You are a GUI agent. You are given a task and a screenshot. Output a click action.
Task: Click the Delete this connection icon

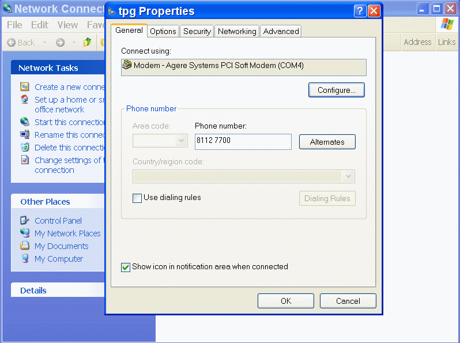click(25, 147)
